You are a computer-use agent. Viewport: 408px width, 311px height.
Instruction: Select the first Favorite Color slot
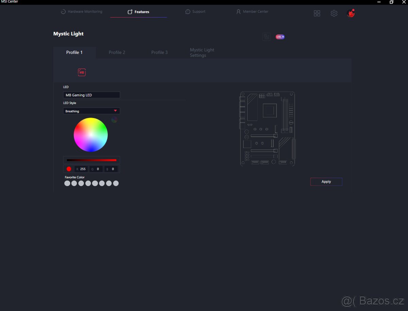coord(67,183)
